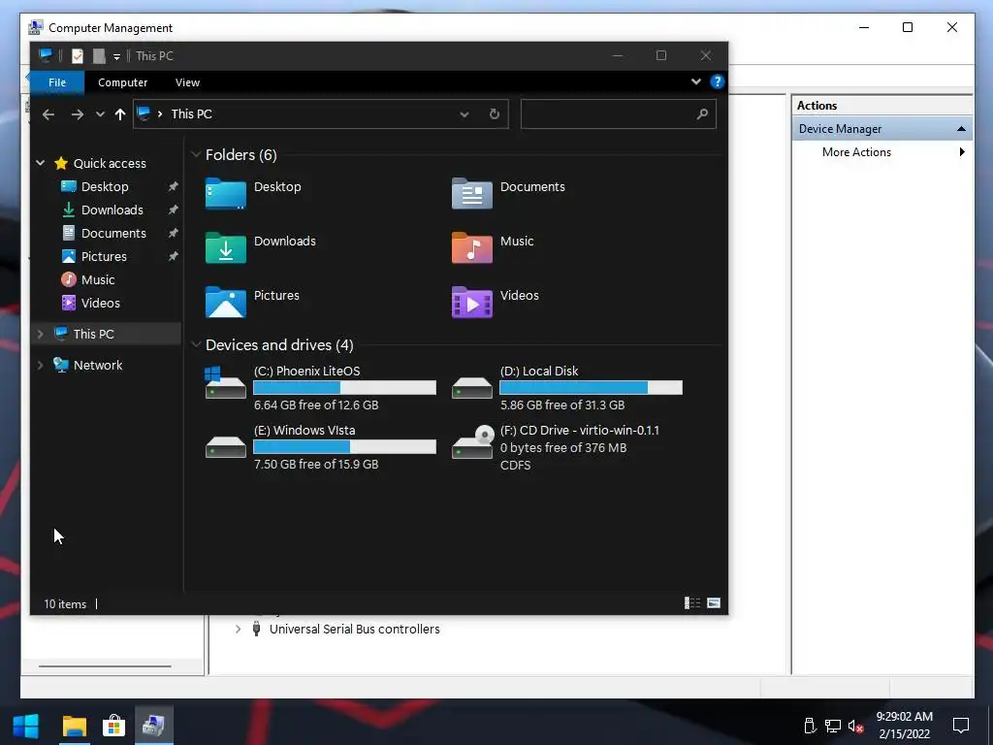Screen dimensions: 993x745
Task: Collapse the Folders (6) group
Action: 196,154
